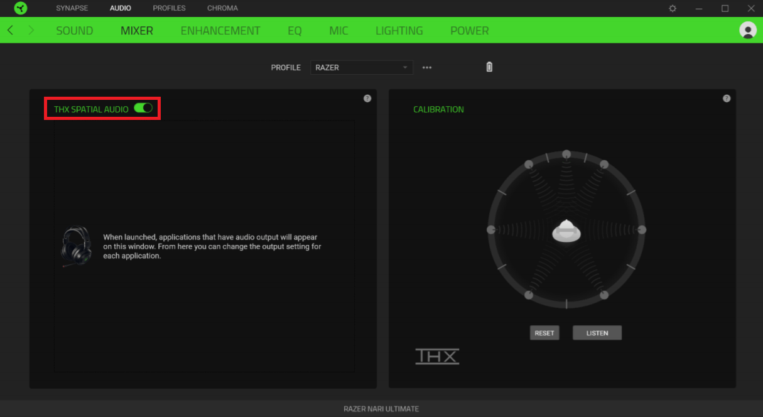Switch to the EQ tab

pyautogui.click(x=295, y=30)
